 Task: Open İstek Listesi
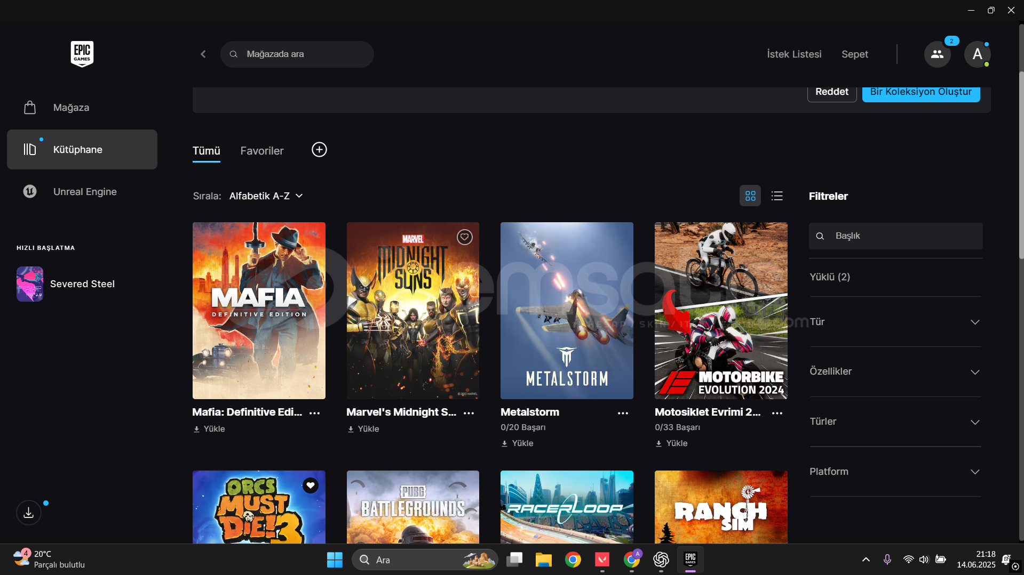[794, 54]
